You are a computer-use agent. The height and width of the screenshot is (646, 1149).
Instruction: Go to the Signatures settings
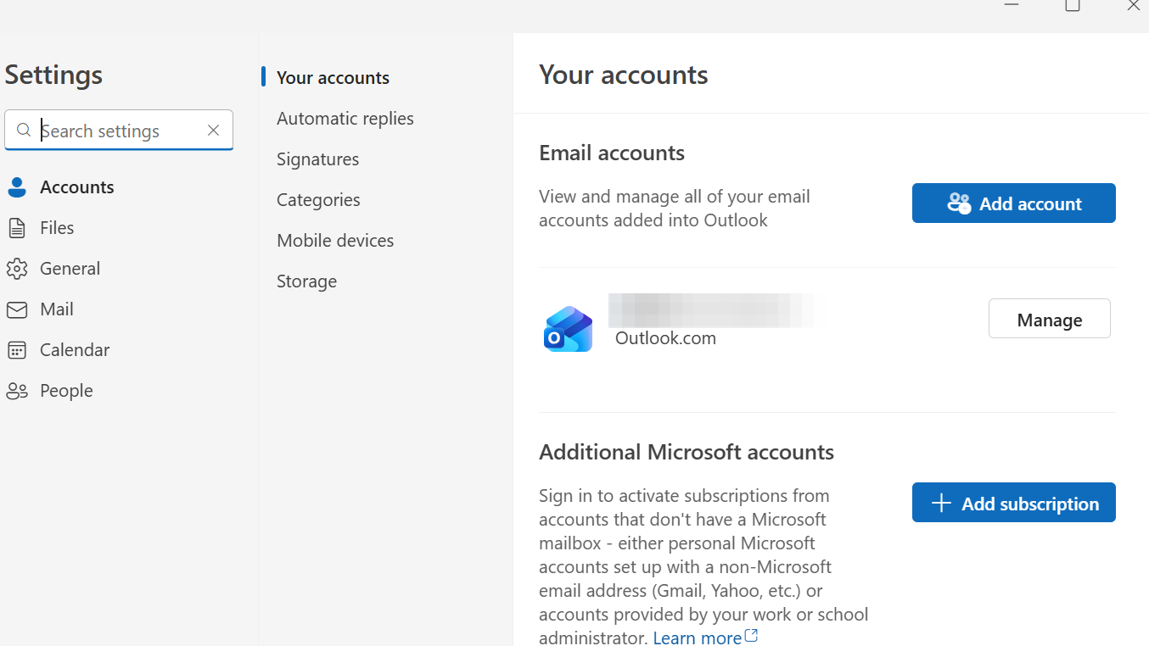coord(317,159)
